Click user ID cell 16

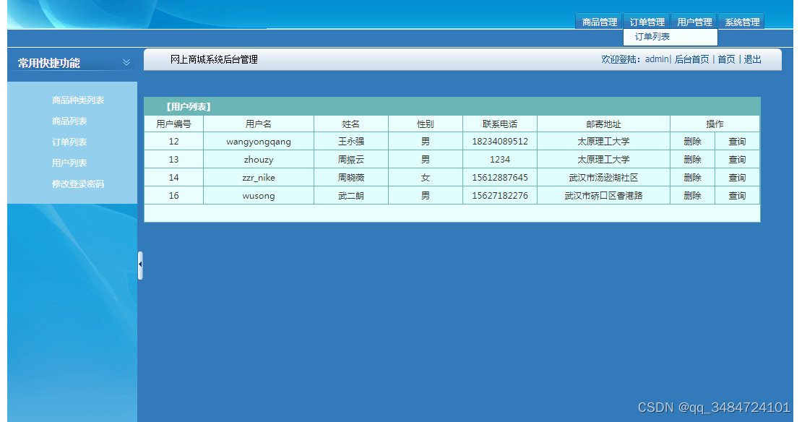174,196
